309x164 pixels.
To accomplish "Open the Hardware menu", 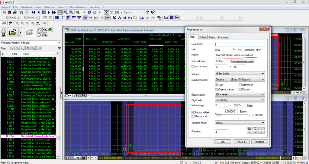I will click(27, 7).
